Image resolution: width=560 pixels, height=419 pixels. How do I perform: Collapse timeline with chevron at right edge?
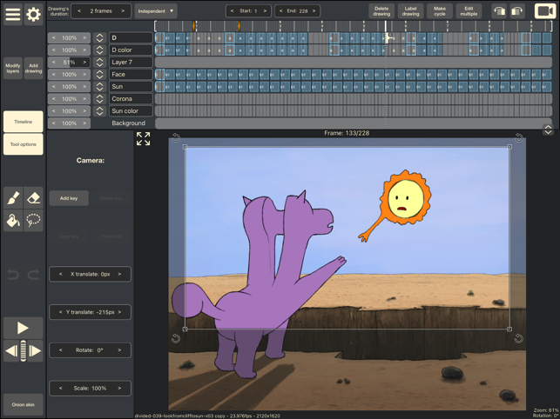tap(548, 130)
